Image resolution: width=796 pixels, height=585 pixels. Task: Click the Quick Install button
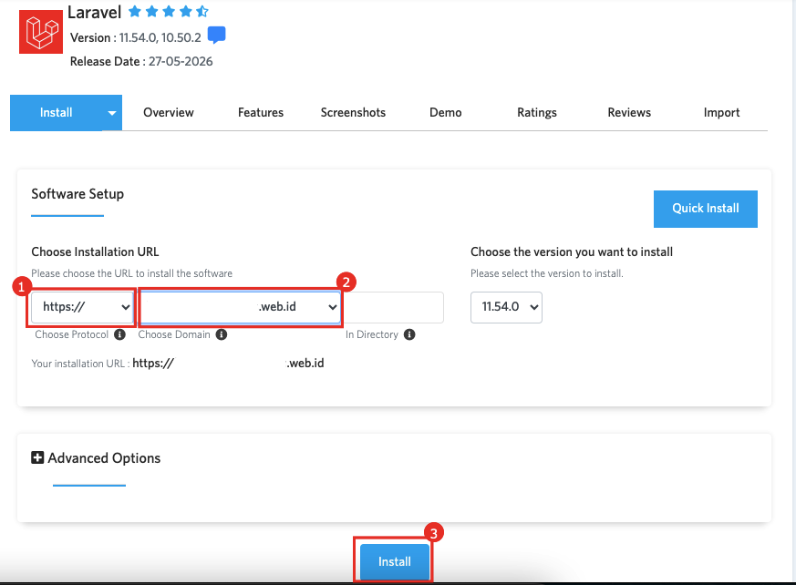click(x=706, y=209)
